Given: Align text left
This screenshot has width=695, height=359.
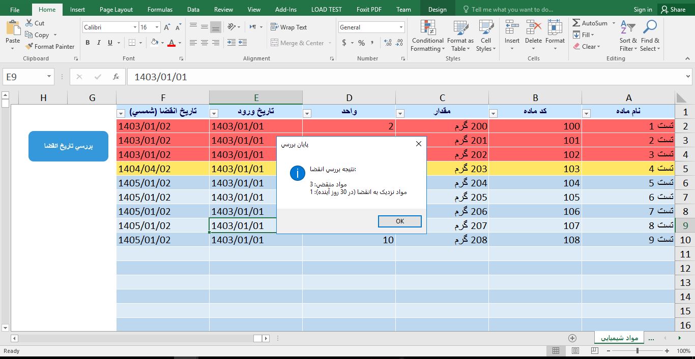Looking at the screenshot, I should coord(193,43).
